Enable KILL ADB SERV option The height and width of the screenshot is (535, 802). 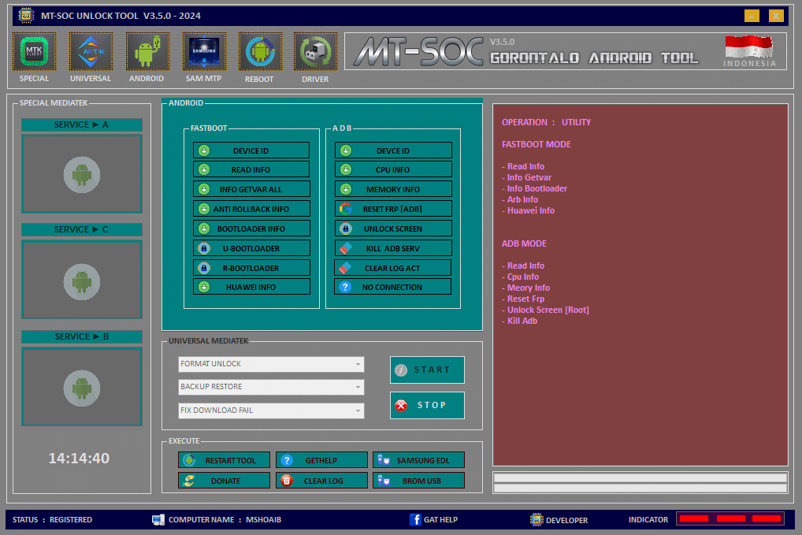click(x=392, y=247)
